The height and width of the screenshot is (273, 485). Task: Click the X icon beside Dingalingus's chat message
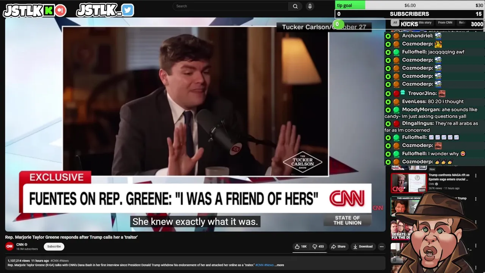coord(388,124)
